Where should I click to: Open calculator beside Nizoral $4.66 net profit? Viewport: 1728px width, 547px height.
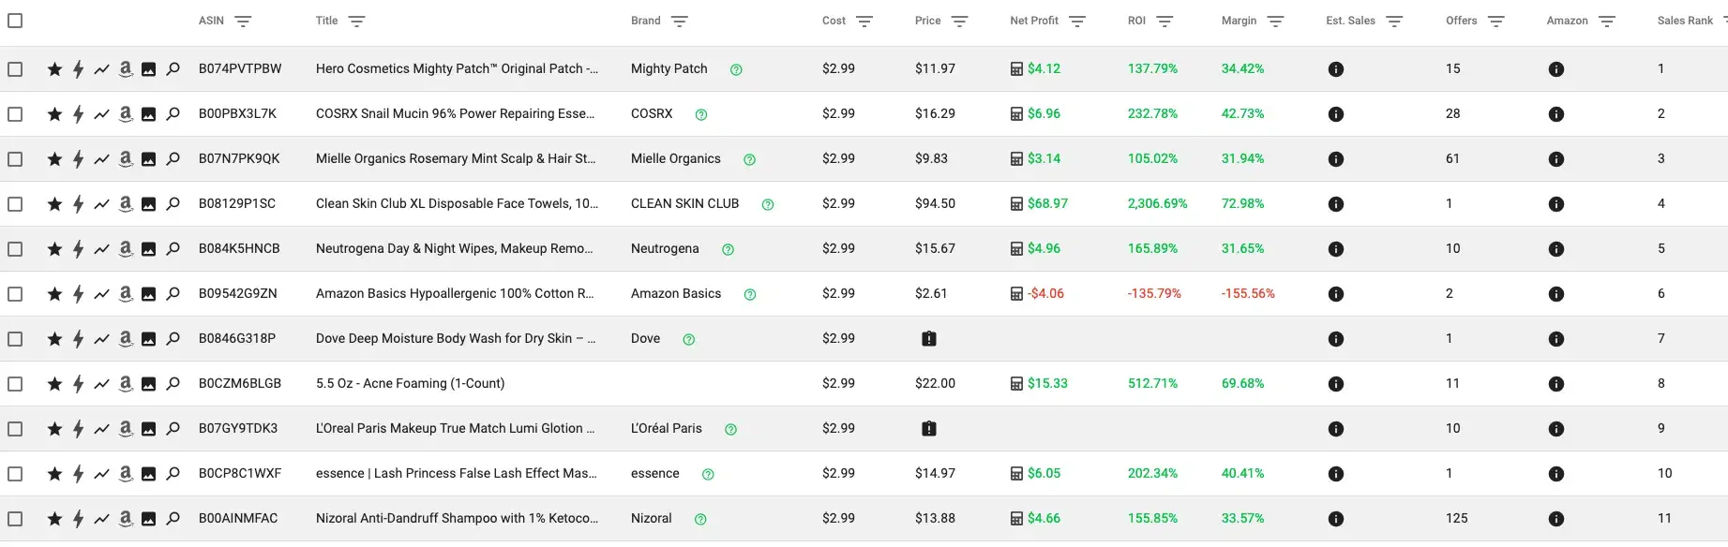[x=1016, y=519]
